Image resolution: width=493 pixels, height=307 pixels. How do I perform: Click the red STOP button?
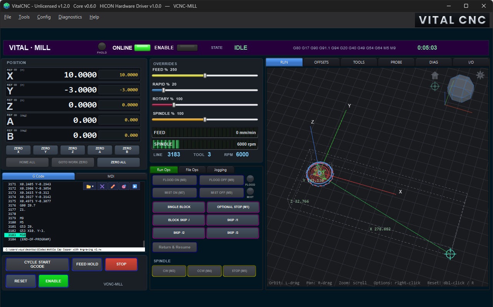(121, 264)
